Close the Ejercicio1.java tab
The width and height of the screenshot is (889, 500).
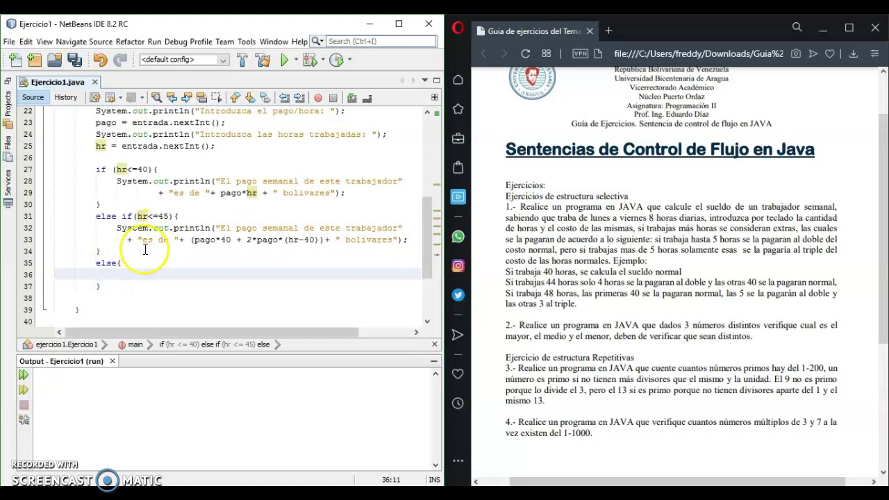[94, 82]
